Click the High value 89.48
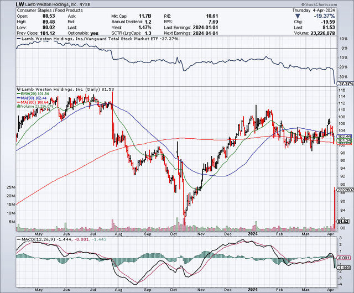The image size is (354, 293). [x=49, y=22]
